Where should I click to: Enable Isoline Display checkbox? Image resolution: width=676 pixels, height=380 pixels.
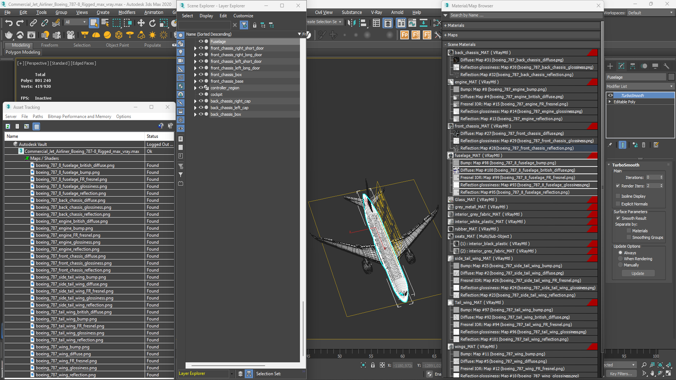pos(618,196)
